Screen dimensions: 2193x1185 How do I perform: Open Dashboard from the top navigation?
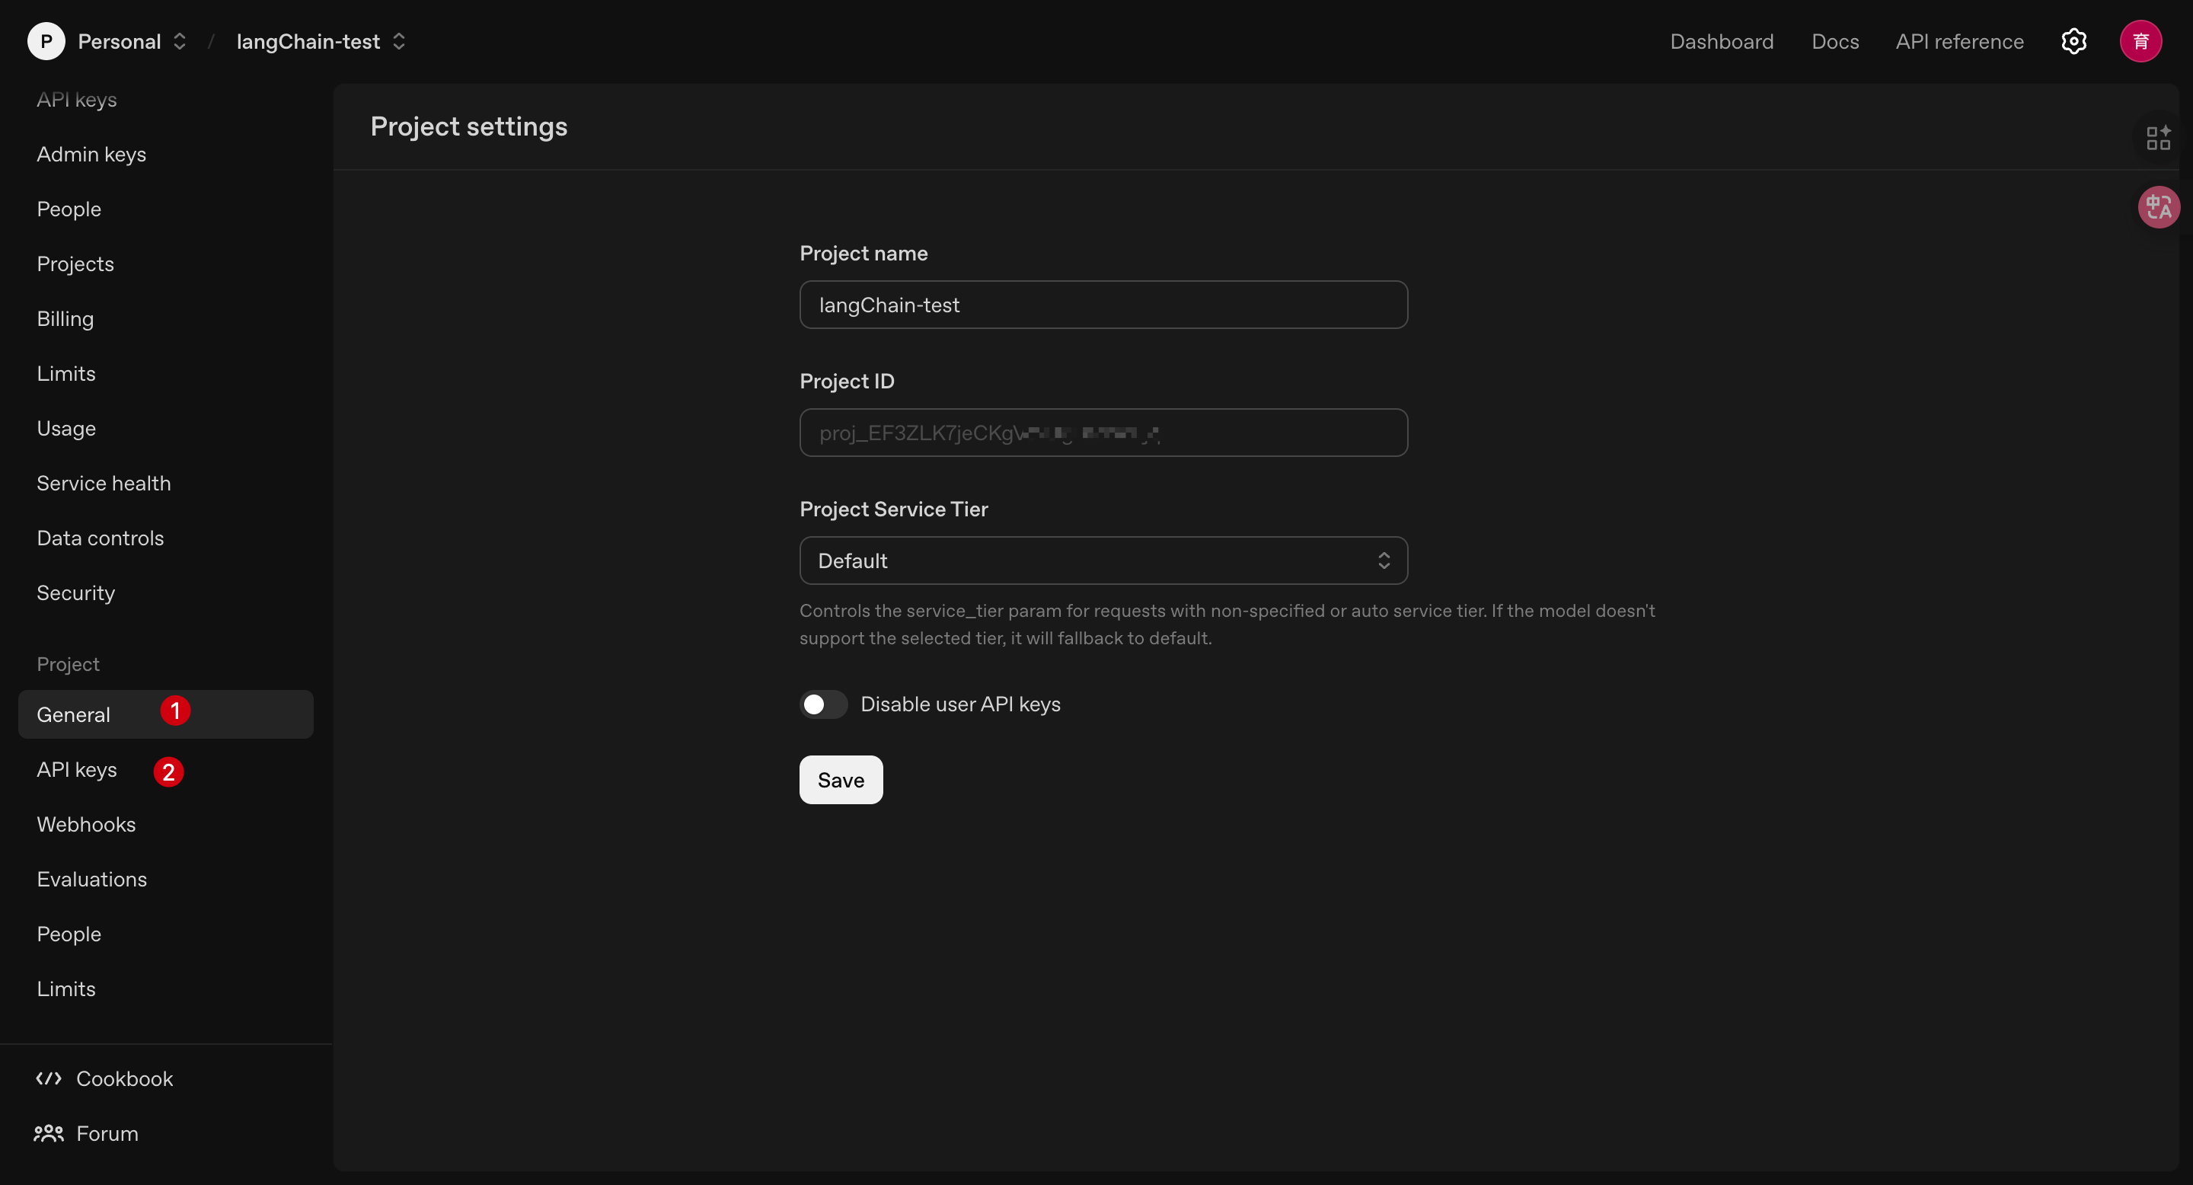click(1721, 41)
